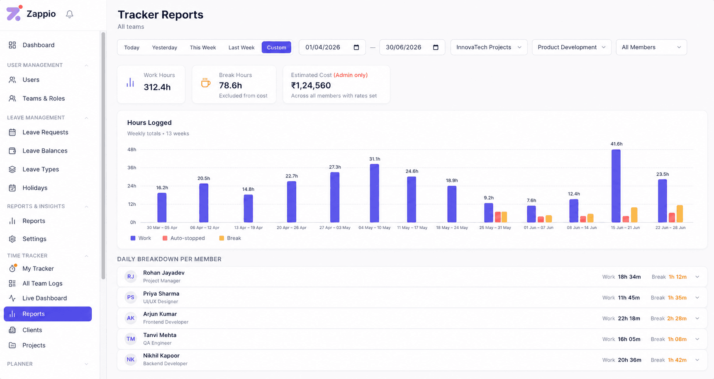Click the Users person icon
Screen dimensions: 714x379
click(12, 80)
